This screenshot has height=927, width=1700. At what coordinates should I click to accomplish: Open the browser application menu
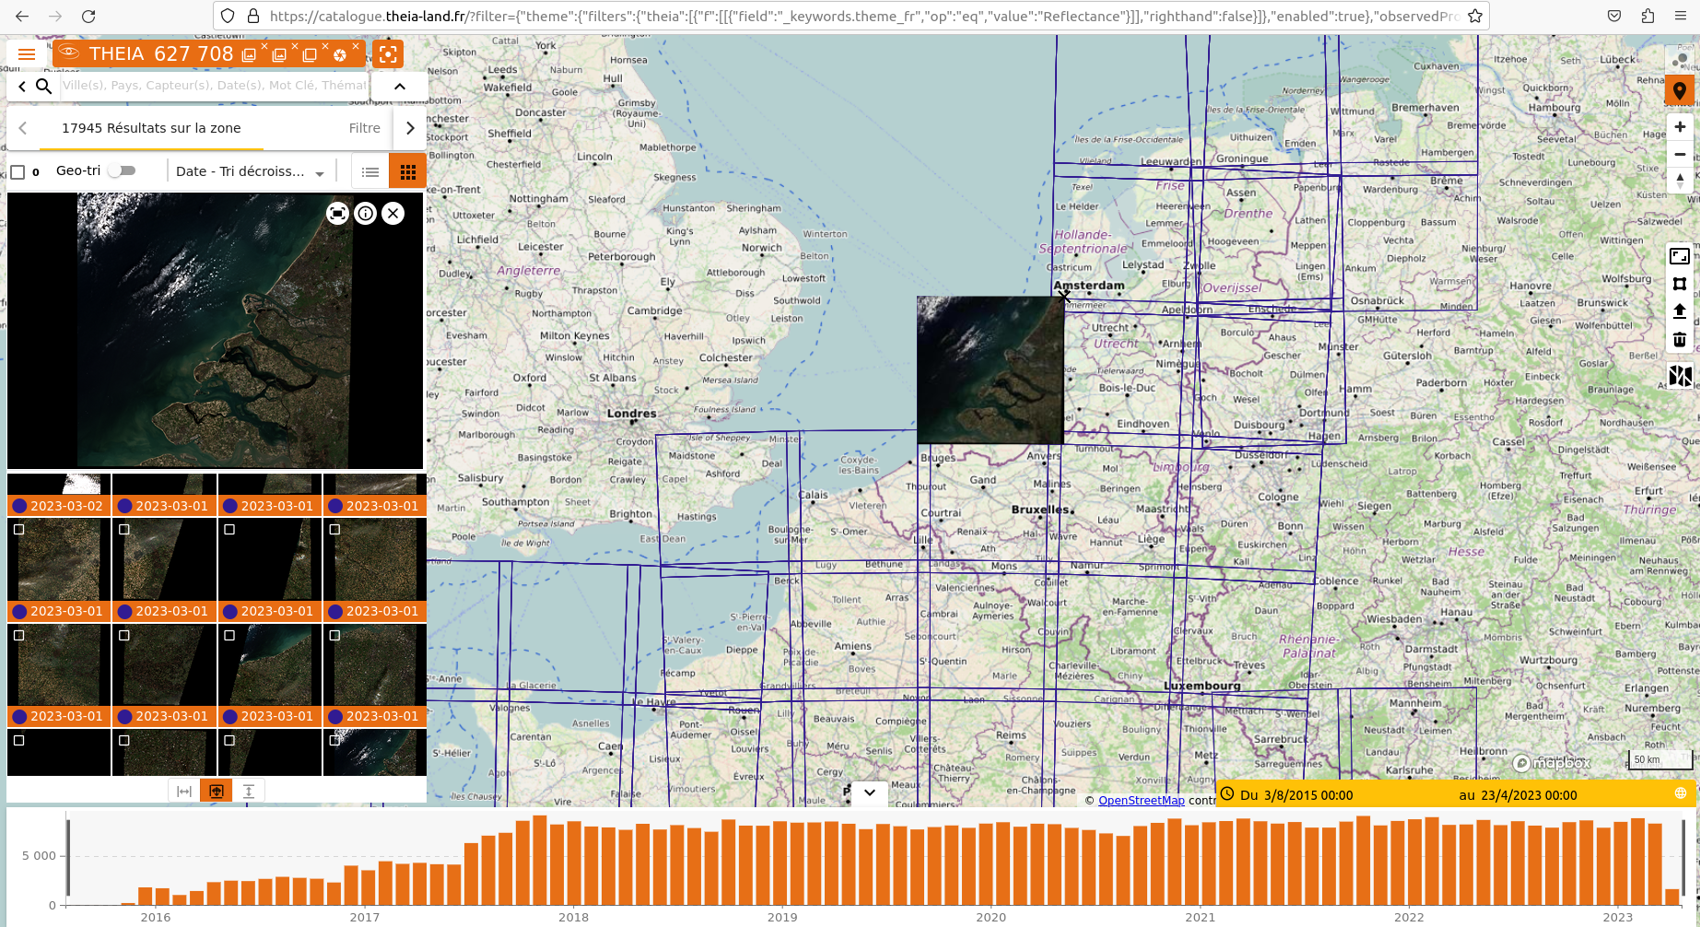(x=1680, y=16)
